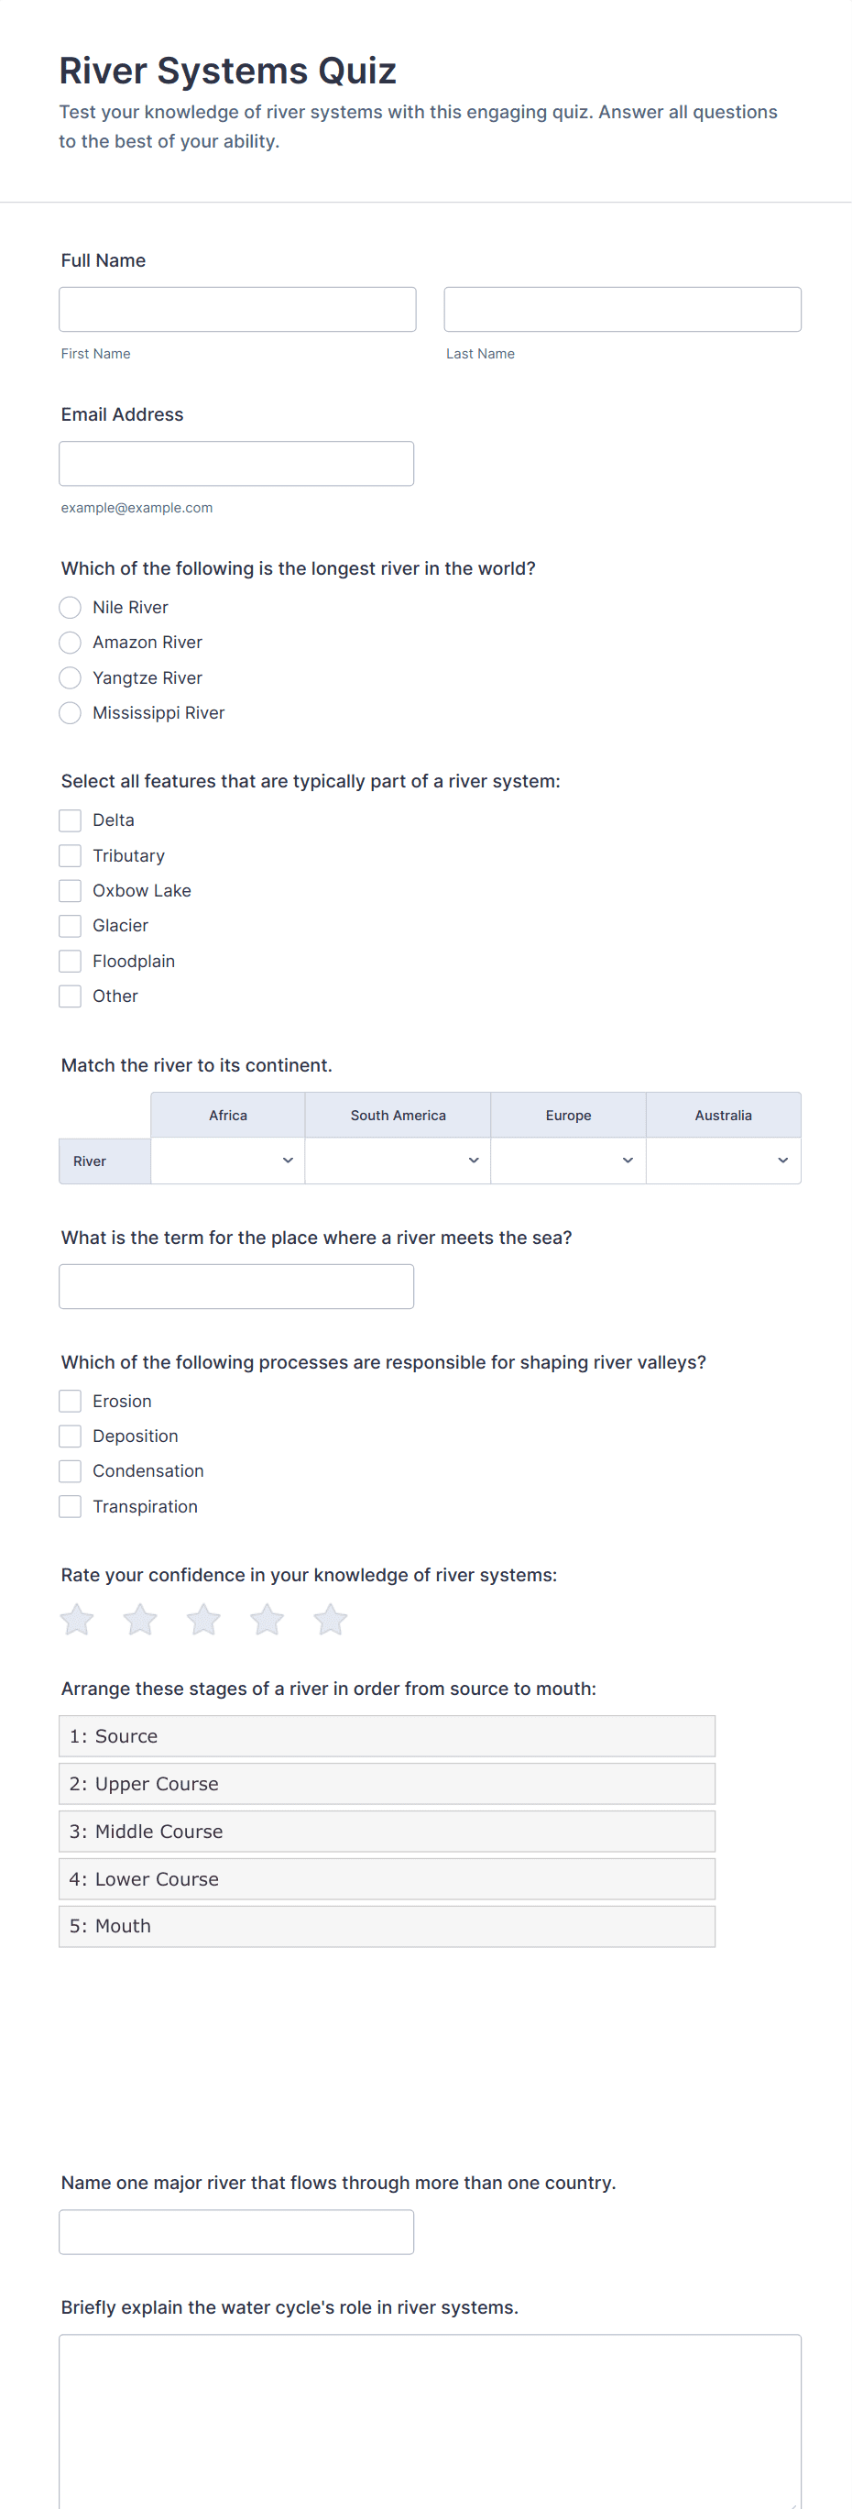Check the Deposition option

tap(71, 1436)
